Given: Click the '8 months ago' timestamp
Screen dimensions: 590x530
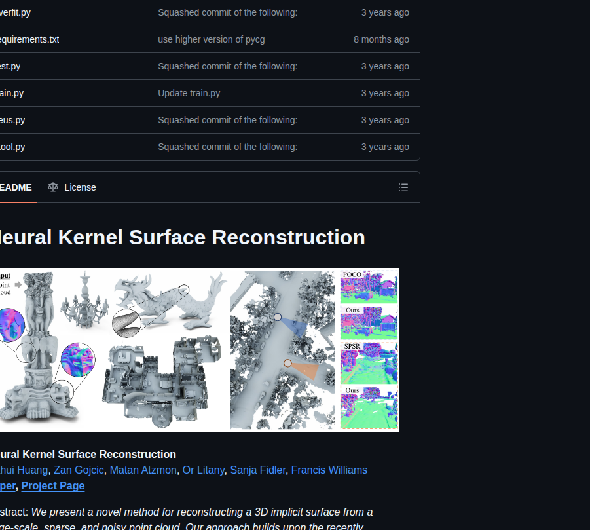Looking at the screenshot, I should click(x=381, y=39).
